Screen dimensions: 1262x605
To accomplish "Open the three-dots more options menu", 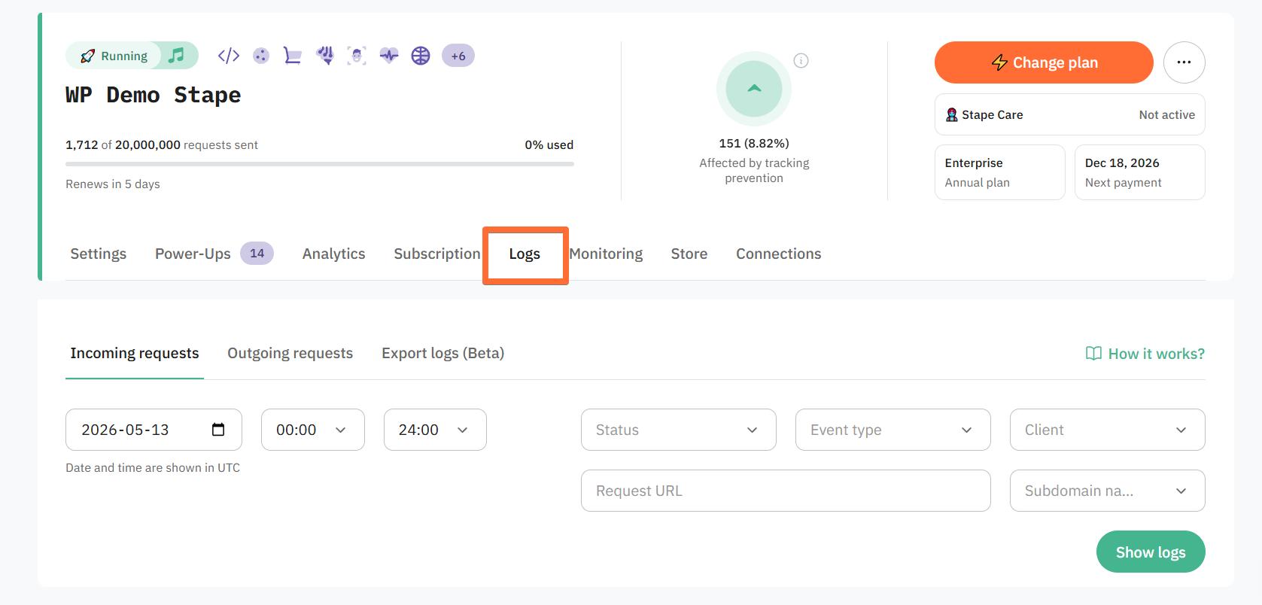I will pos(1184,62).
